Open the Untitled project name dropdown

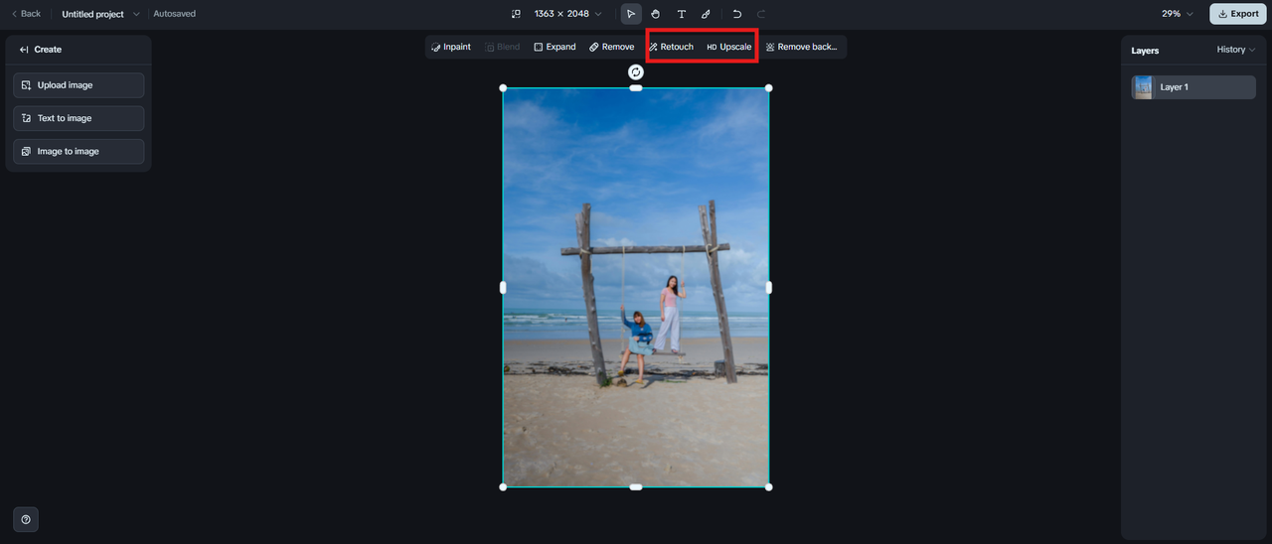[x=100, y=14]
